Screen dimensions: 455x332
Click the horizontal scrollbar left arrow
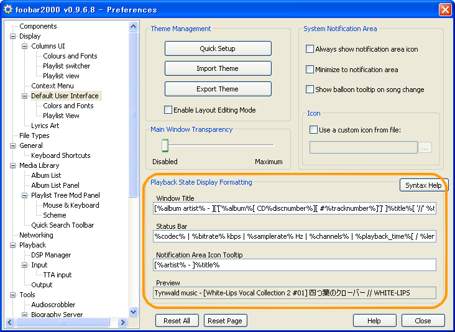coord(9,322)
